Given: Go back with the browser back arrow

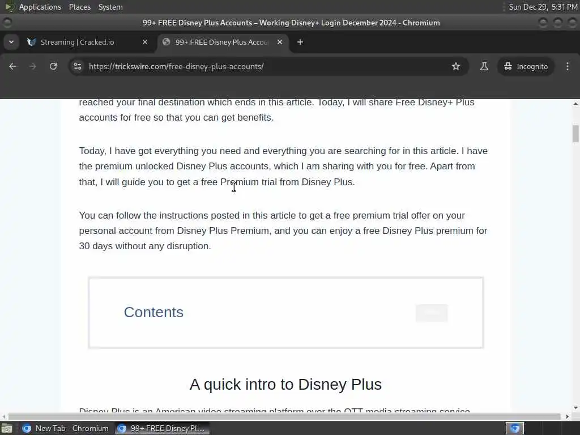Looking at the screenshot, I should [x=12, y=66].
